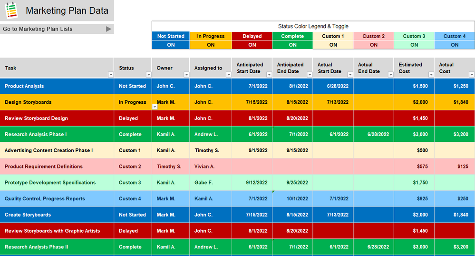This screenshot has height=256, width=475.
Task: Select the Research Analysis Phase I cell
Action: (x=57, y=134)
